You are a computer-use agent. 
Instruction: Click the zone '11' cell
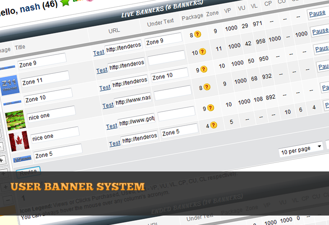tap(219, 49)
